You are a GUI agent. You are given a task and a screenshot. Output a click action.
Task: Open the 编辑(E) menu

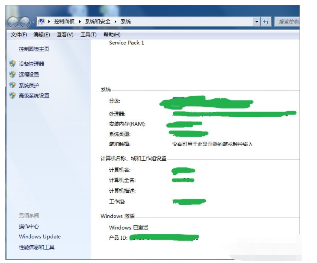[x=41, y=35]
